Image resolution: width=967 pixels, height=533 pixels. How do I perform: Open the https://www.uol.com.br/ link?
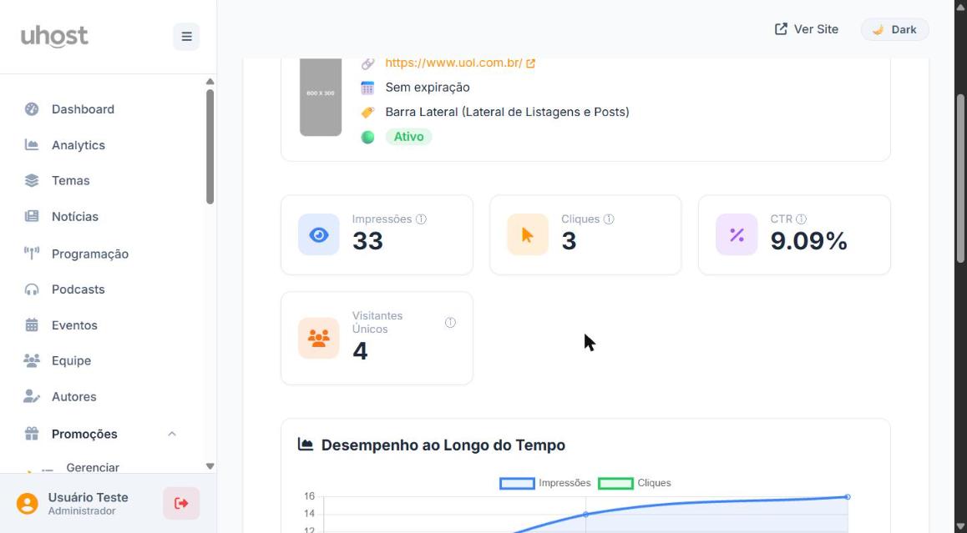453,63
